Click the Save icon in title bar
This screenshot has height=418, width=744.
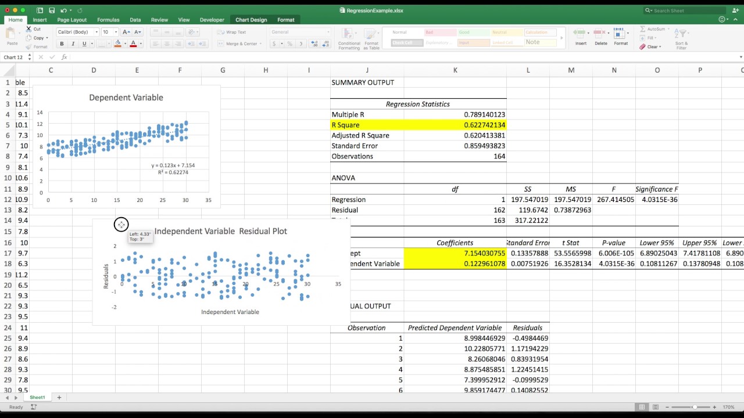pyautogui.click(x=52, y=10)
